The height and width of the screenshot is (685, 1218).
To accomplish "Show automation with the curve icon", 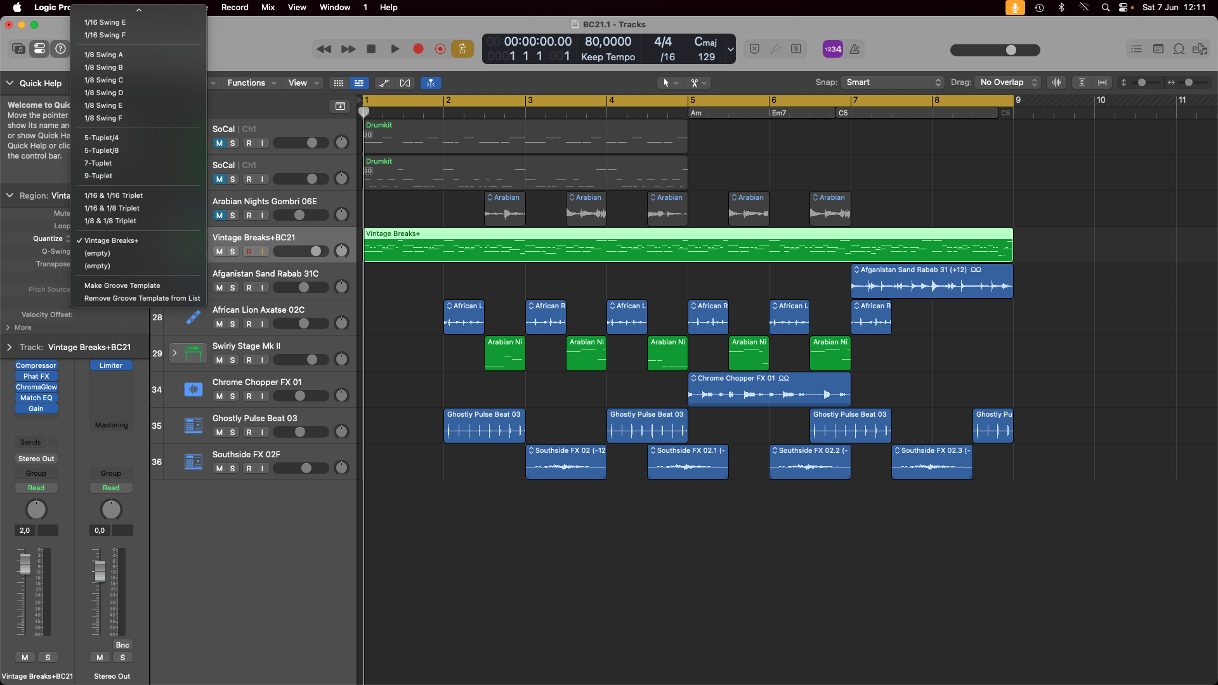I will pyautogui.click(x=384, y=83).
